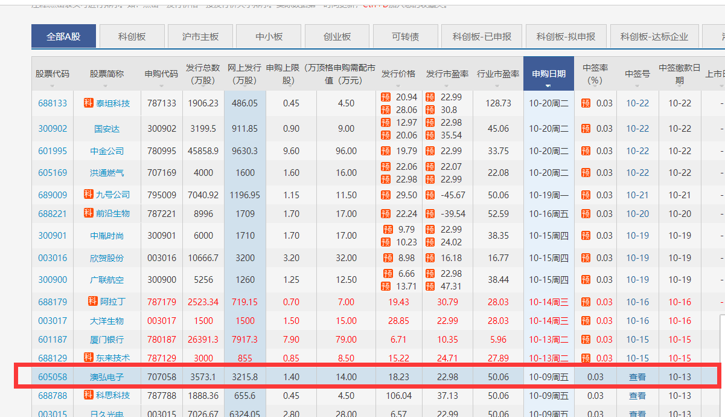Click the 预 badge next to P/E 30.8
Image resolution: width=725 pixels, height=417 pixels.
430,110
